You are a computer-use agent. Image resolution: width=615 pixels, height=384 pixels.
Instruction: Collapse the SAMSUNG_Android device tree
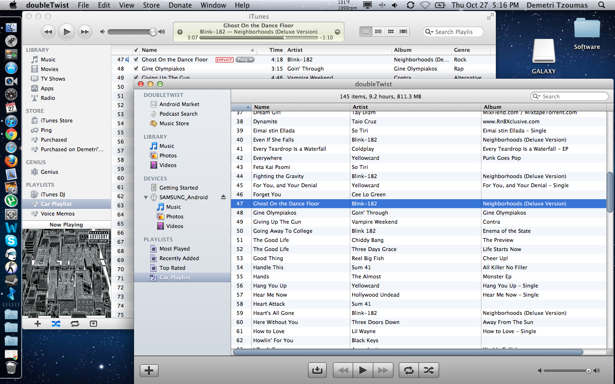tap(146, 197)
